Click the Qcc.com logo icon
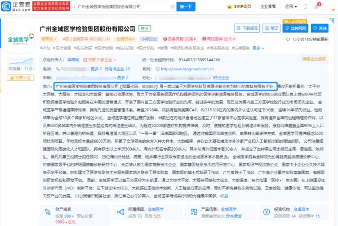 click(6, 6)
